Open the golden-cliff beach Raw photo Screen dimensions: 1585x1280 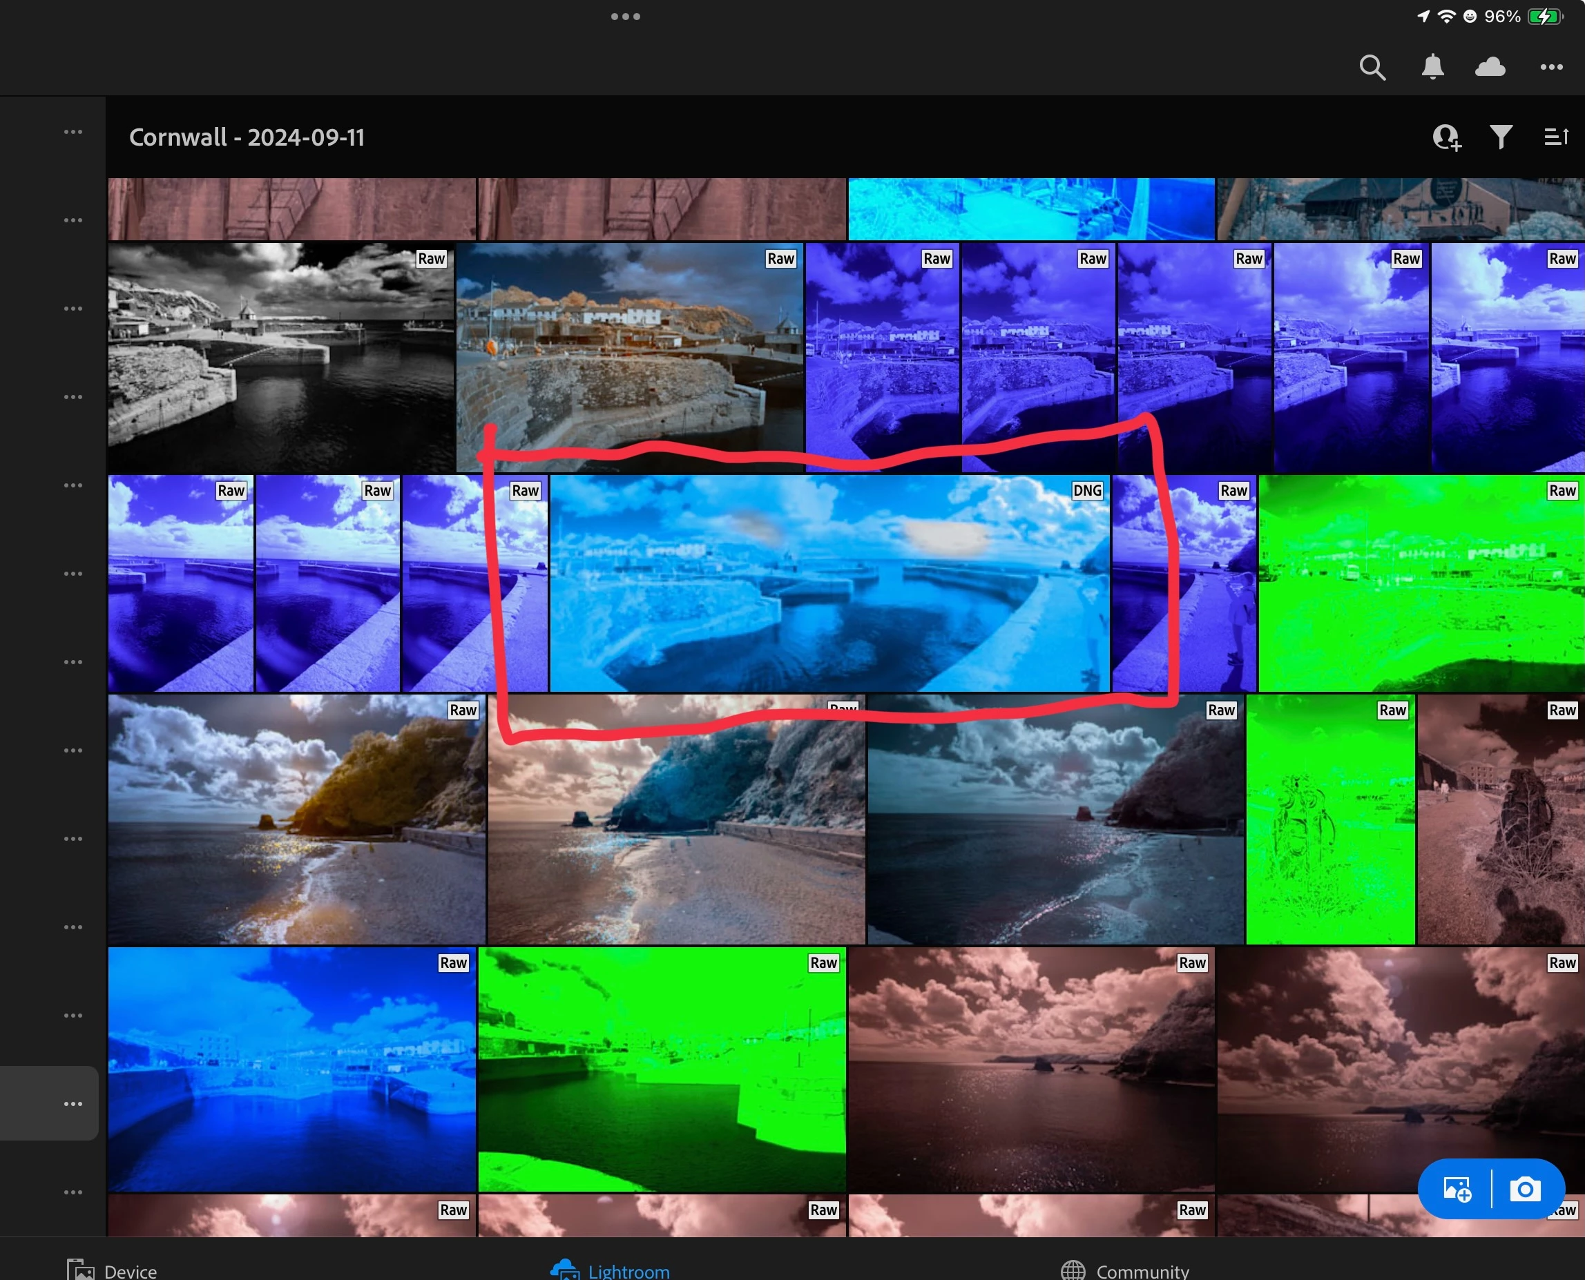(296, 820)
